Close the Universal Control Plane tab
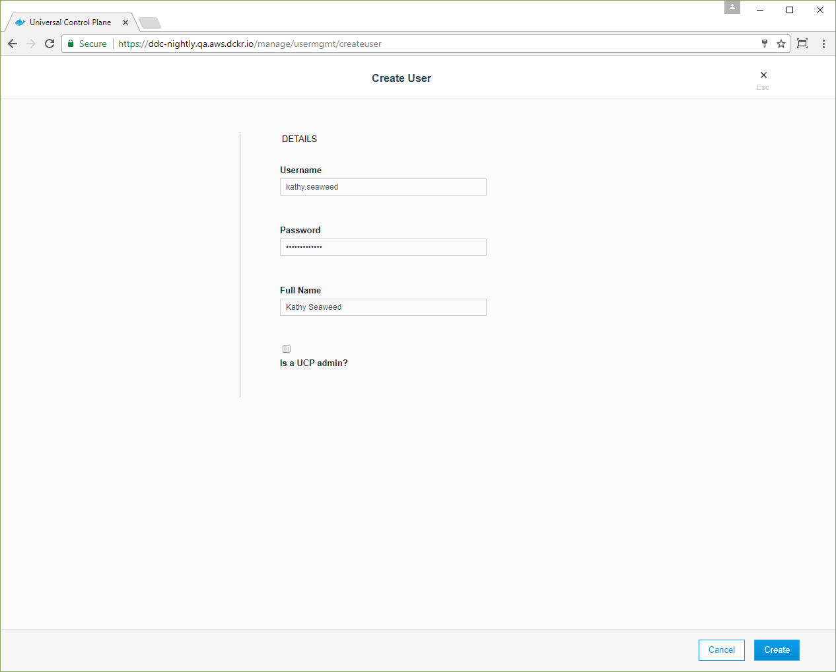Image resolution: width=836 pixels, height=672 pixels. 125,22
